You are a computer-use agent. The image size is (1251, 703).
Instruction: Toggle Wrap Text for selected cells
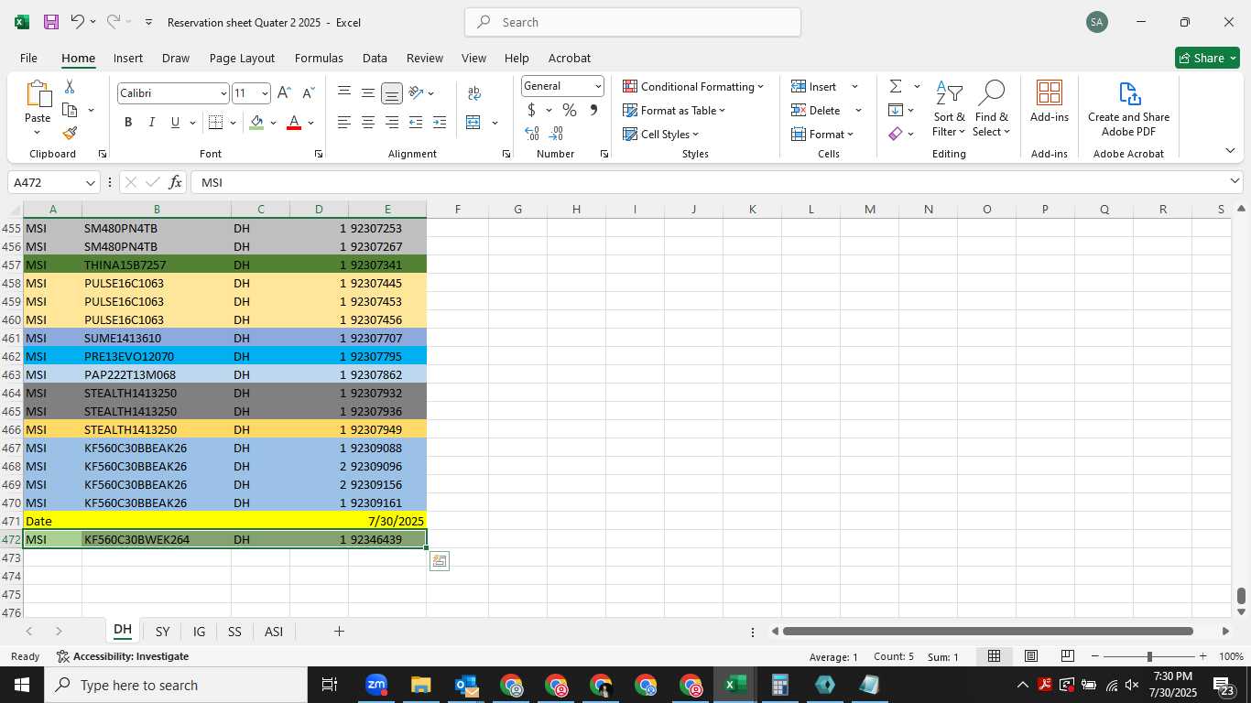click(x=474, y=93)
